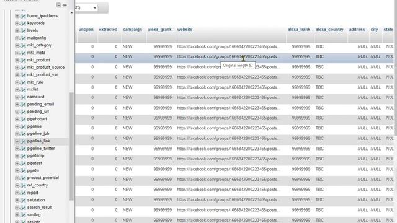Sort by the alexa_lrank column header
This screenshot has height=223, width=397.
pyautogui.click(x=299, y=30)
